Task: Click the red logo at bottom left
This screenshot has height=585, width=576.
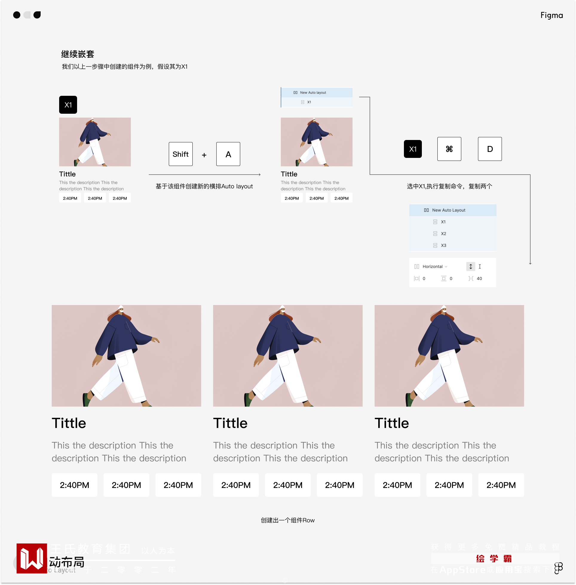Action: click(31, 558)
